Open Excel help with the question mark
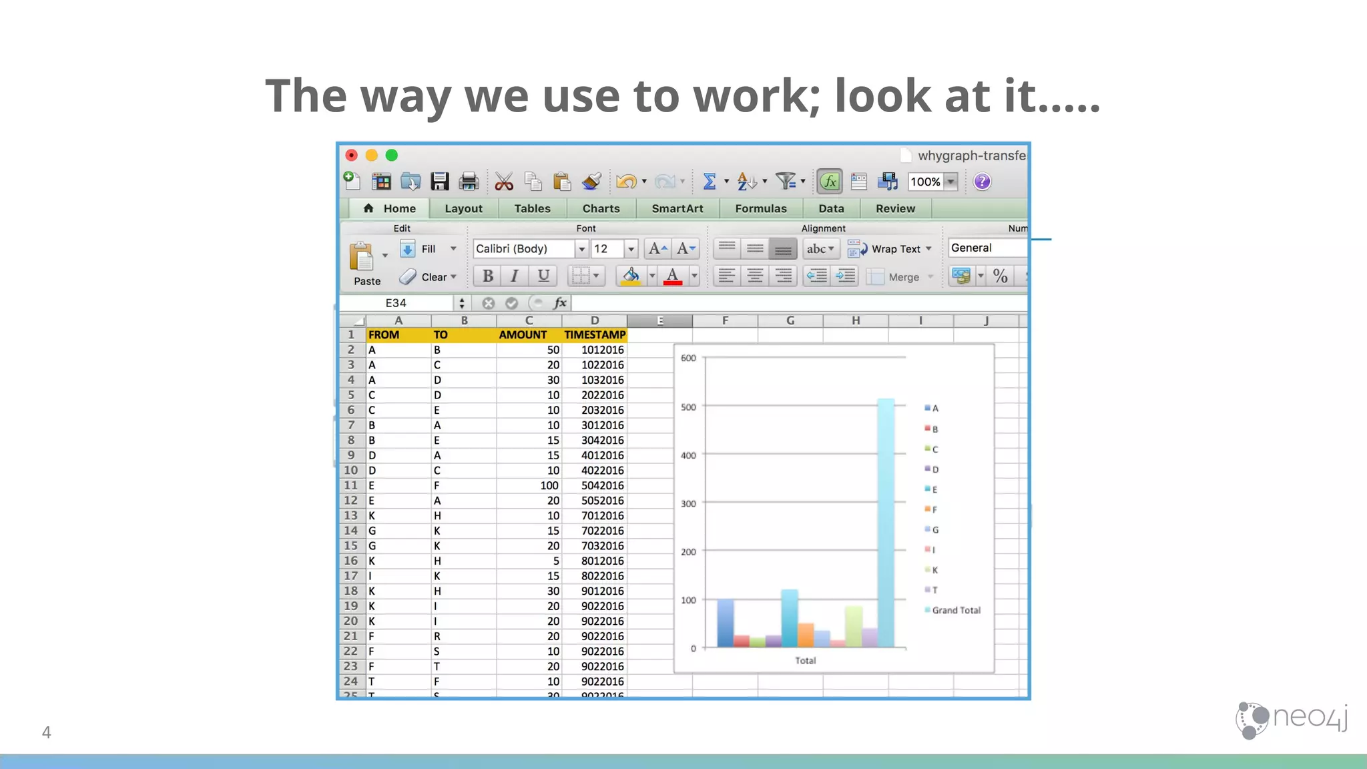The height and width of the screenshot is (769, 1367). (982, 182)
